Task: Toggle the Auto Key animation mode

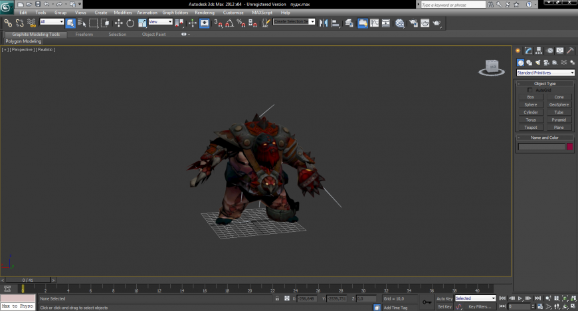Action: click(444, 298)
